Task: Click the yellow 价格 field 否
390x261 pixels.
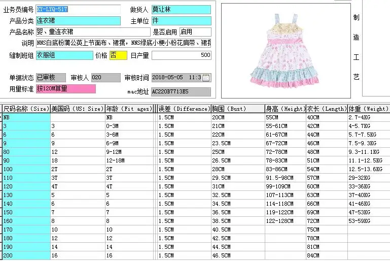Action: coord(118,55)
